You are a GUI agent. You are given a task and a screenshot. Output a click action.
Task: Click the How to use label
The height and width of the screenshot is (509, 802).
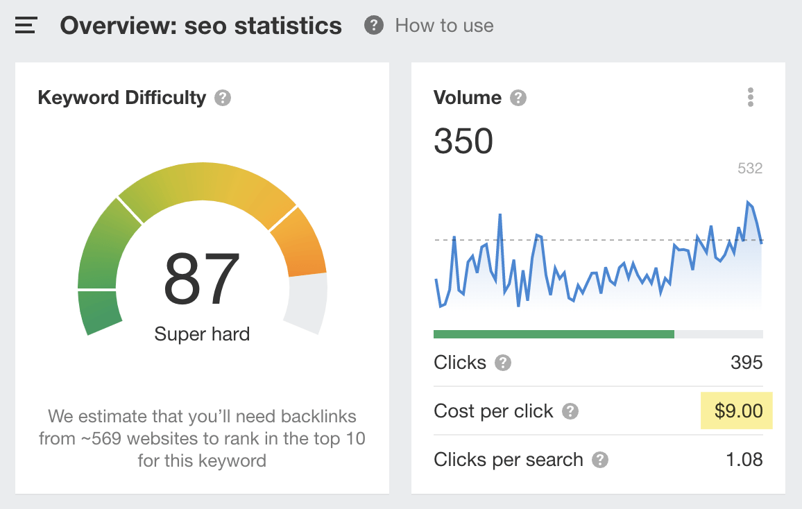pyautogui.click(x=444, y=25)
